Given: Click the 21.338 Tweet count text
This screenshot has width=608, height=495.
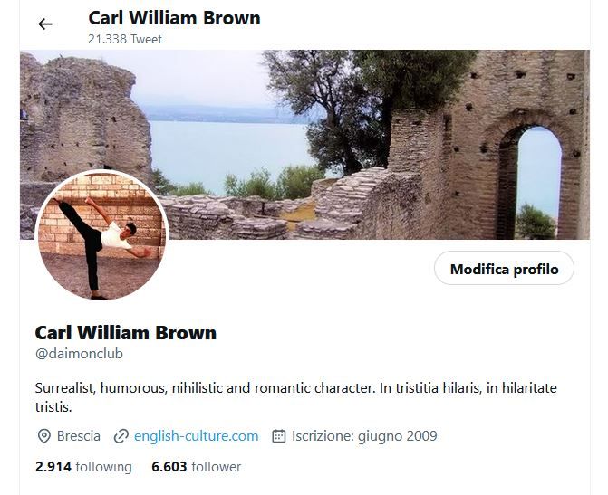Looking at the screenshot, I should [x=125, y=40].
